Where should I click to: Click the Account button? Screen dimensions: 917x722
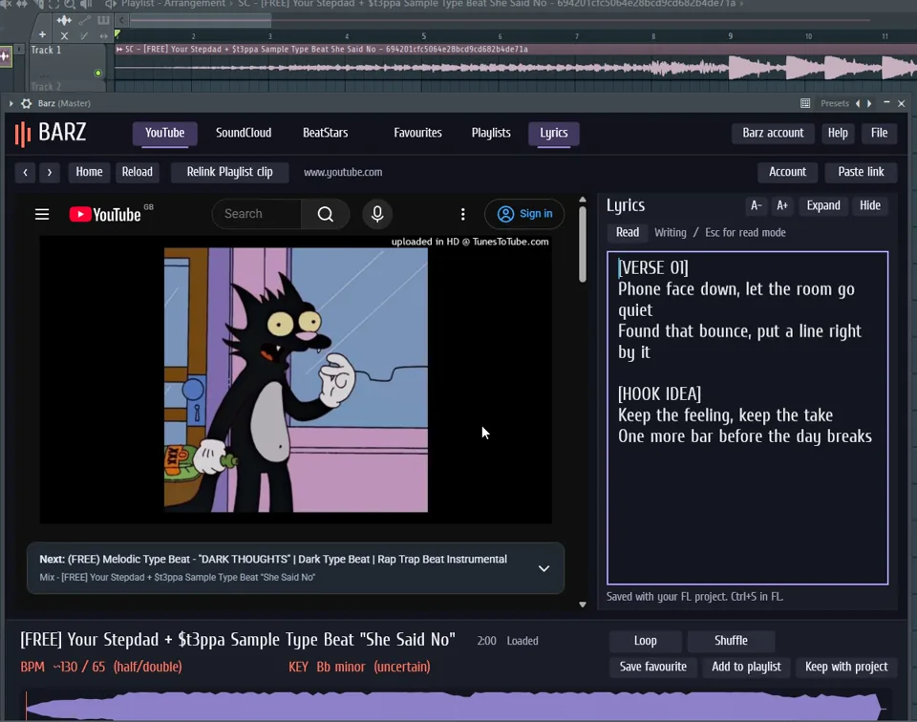(787, 172)
